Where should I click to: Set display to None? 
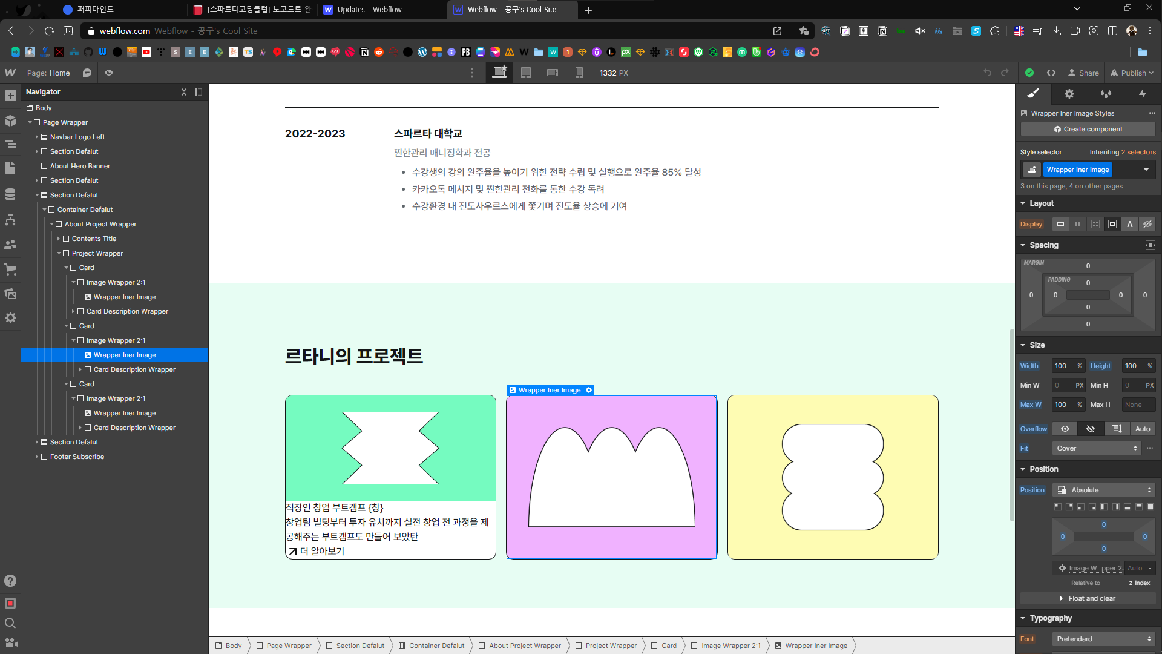pos(1147,224)
